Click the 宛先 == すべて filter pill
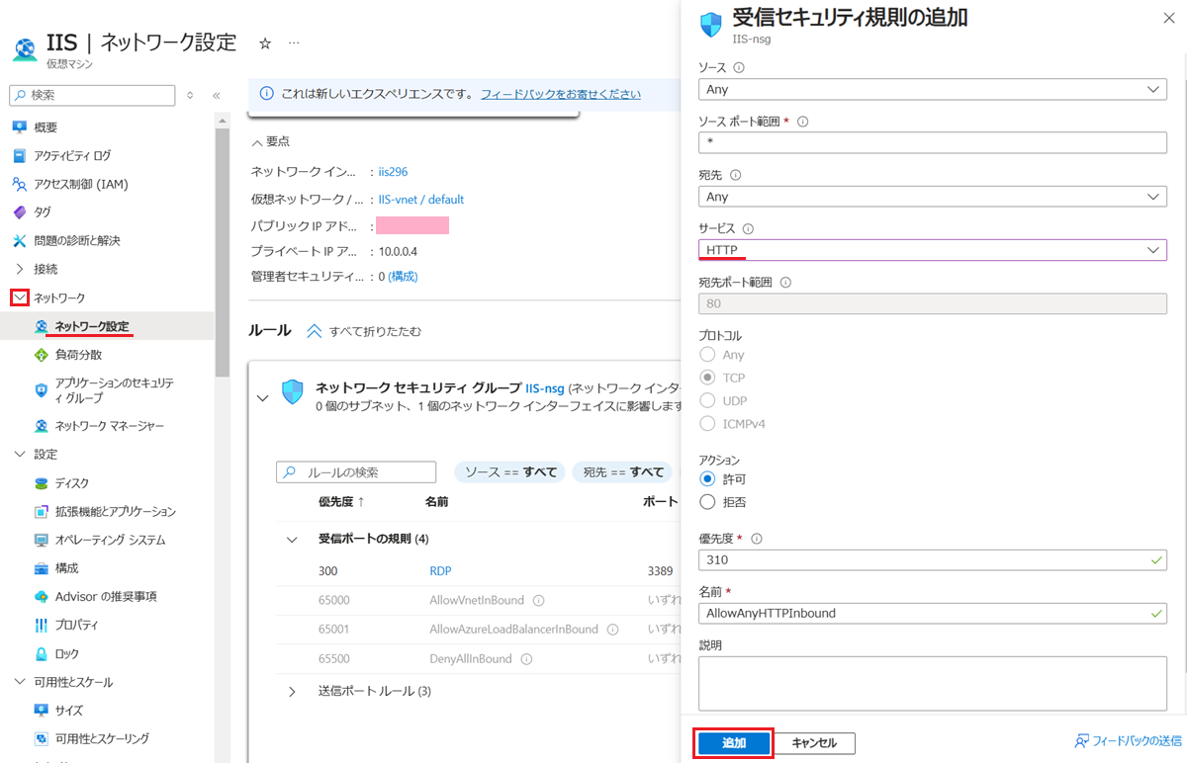Image resolution: width=1187 pixels, height=763 pixels. click(x=623, y=472)
